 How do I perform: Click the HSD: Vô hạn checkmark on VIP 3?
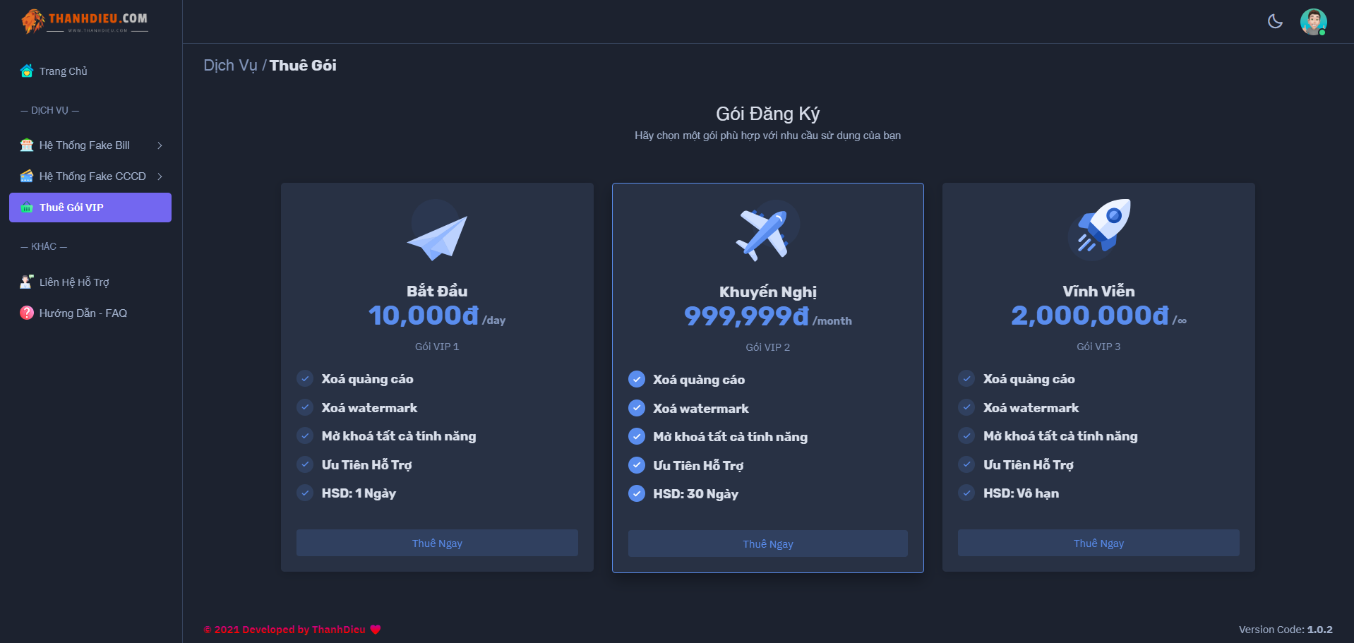tap(966, 493)
